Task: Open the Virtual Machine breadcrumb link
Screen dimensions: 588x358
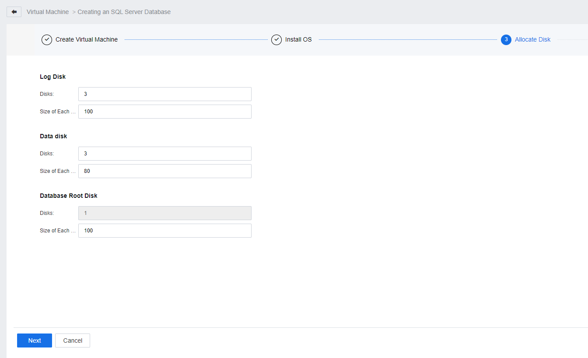Action: point(48,12)
